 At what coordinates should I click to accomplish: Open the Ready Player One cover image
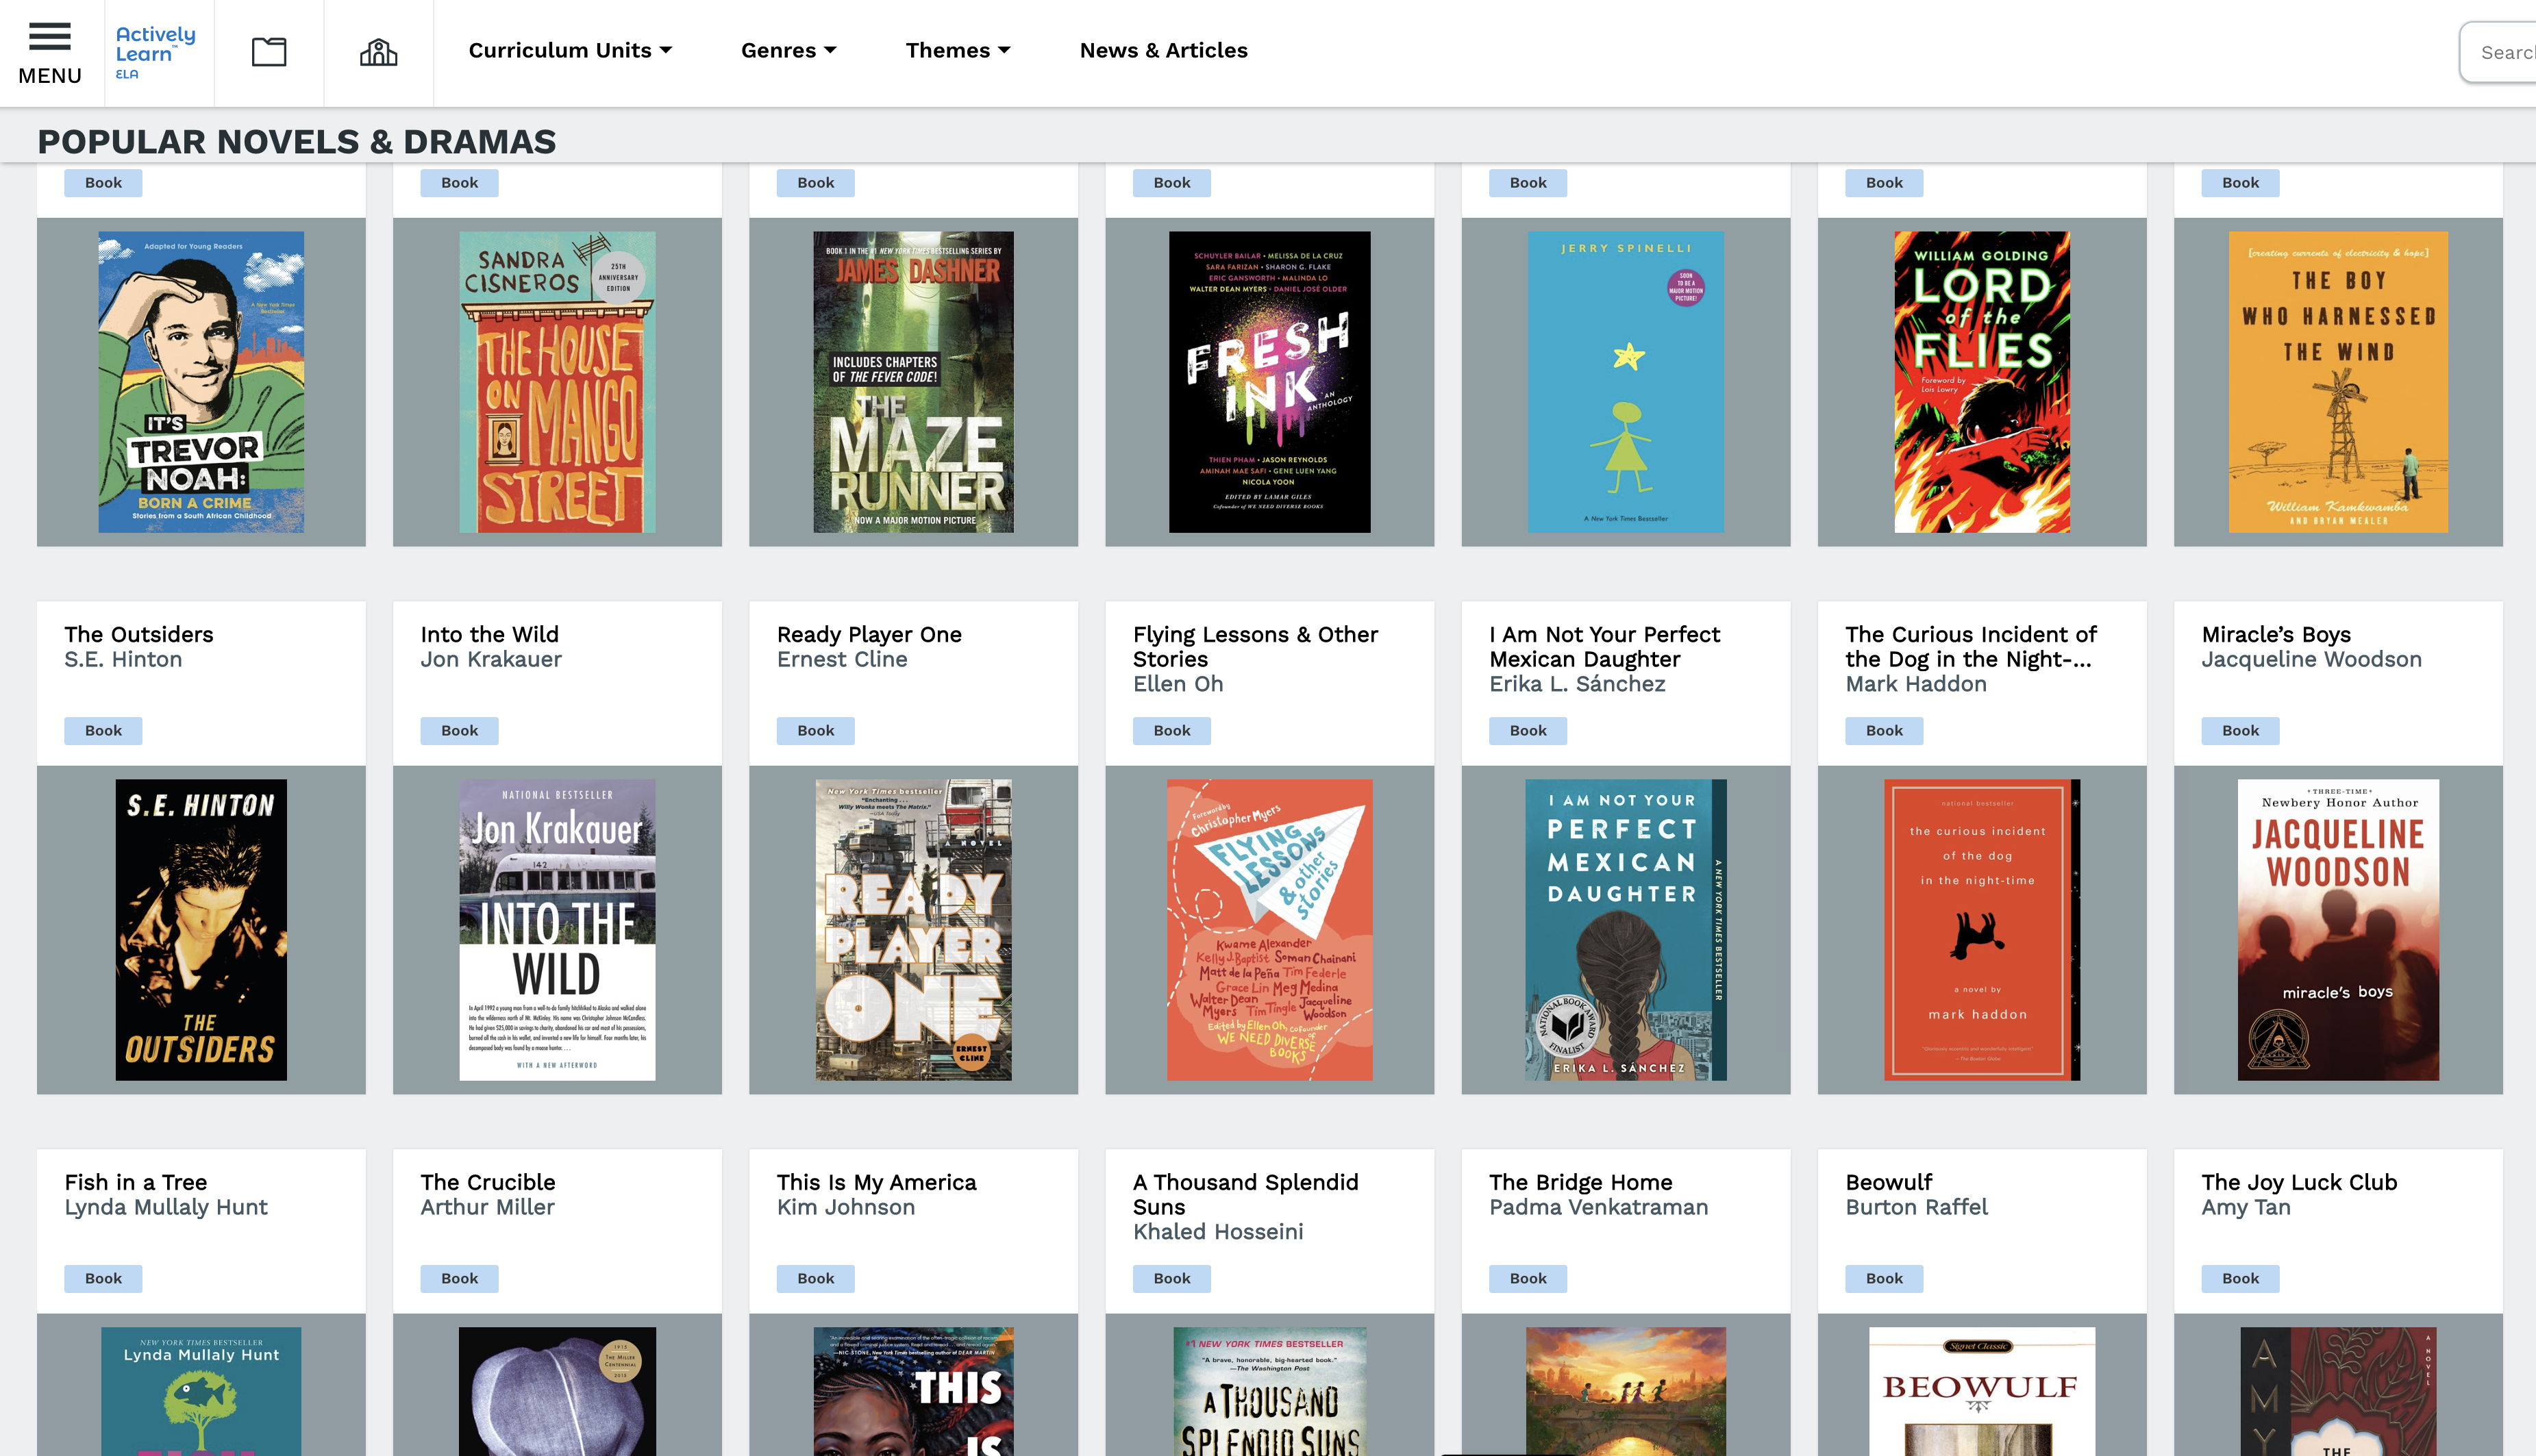(x=913, y=930)
